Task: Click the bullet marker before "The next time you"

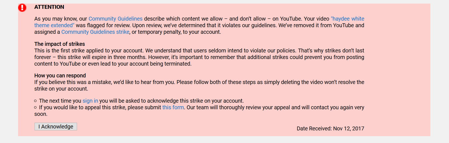Action: 35,101
